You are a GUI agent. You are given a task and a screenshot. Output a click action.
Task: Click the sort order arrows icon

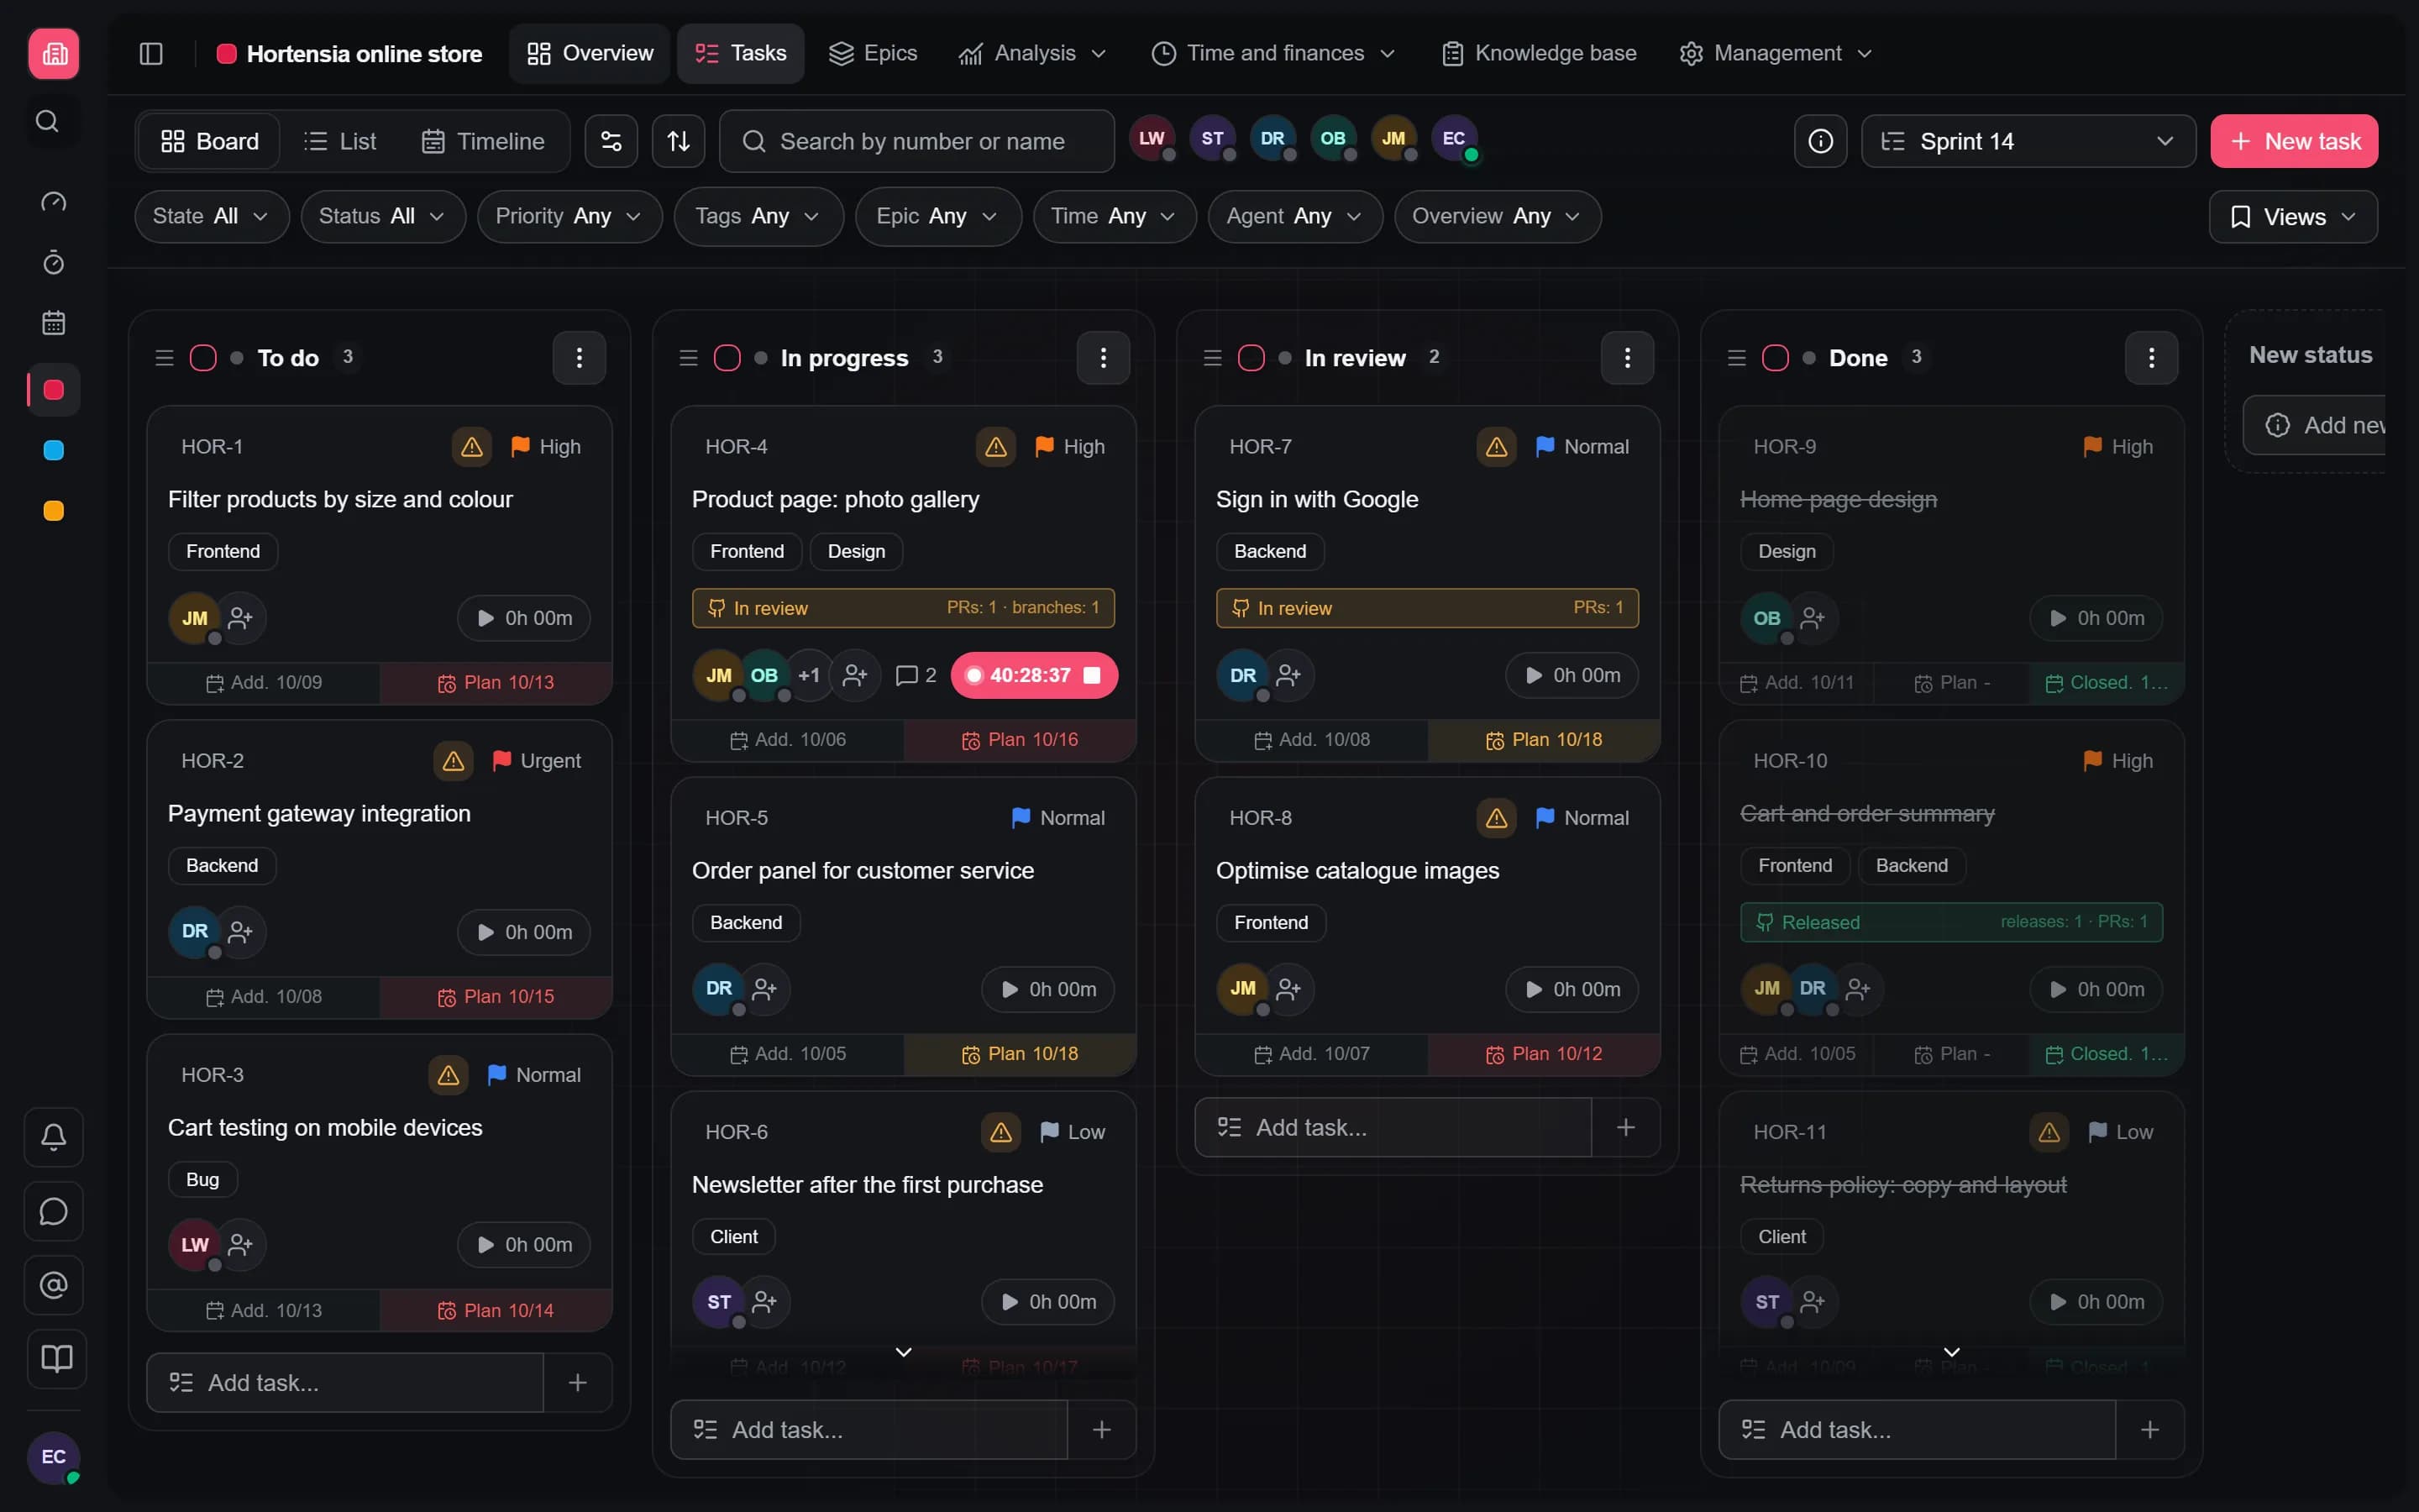678,141
